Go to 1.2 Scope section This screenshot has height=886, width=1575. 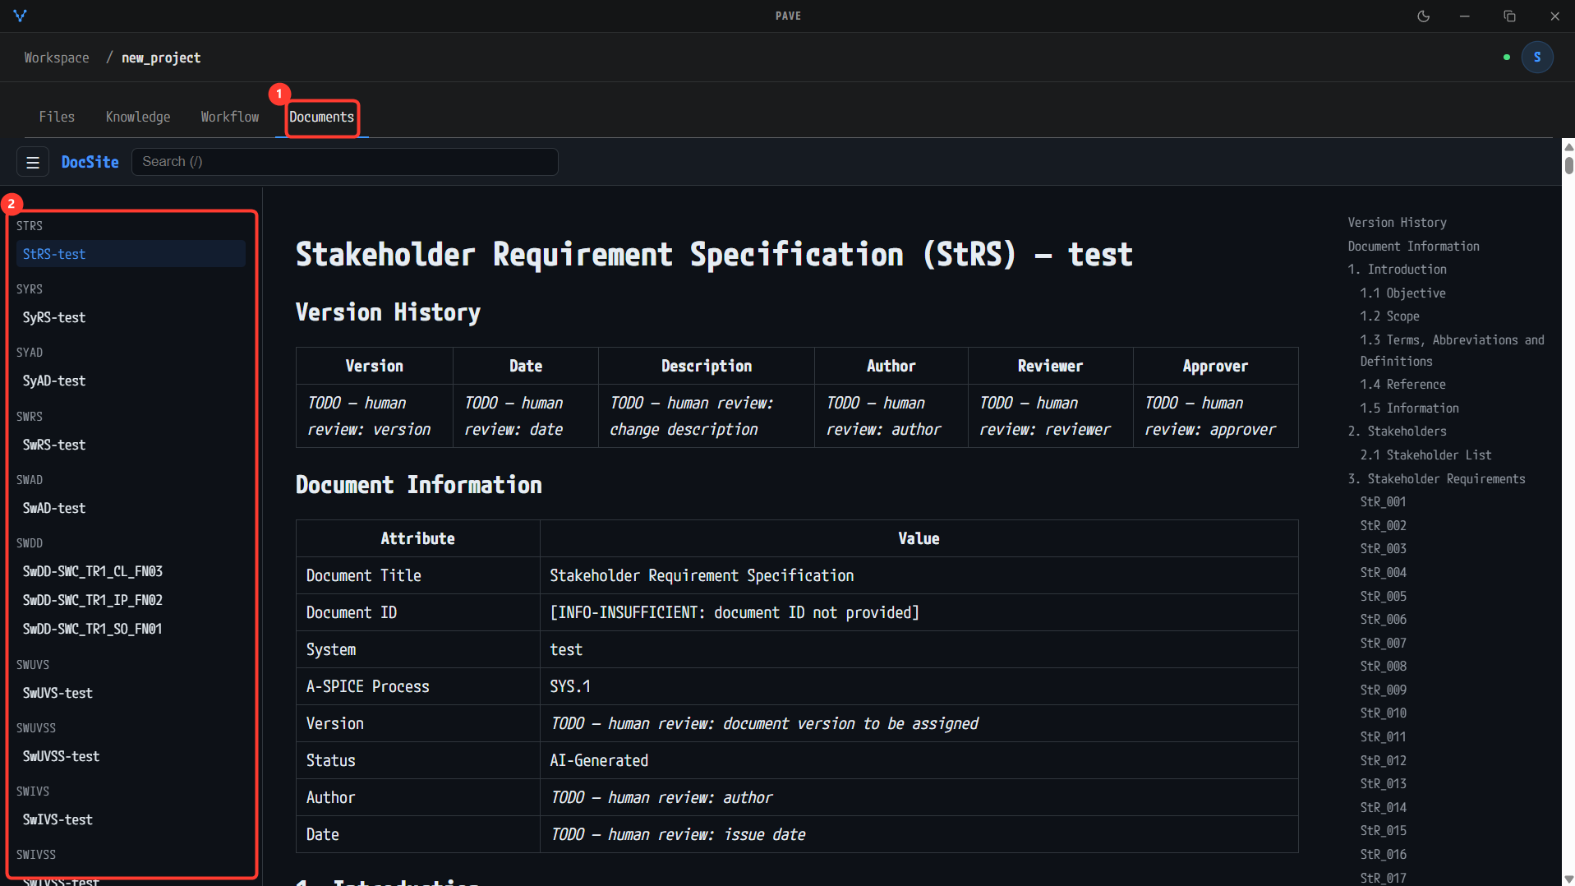1389,316
